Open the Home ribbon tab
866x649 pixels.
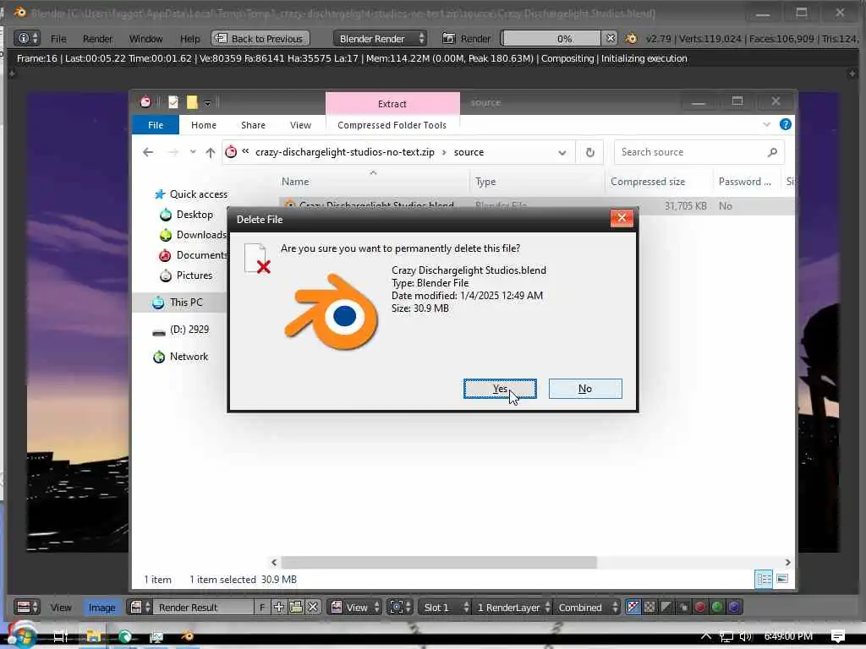(x=204, y=125)
